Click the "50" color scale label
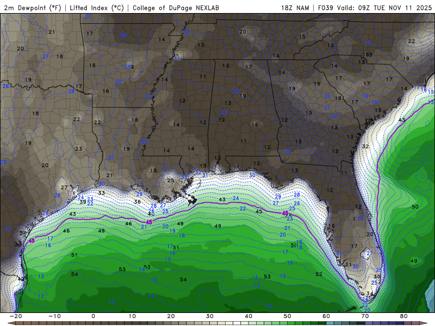 (x=288, y=316)
